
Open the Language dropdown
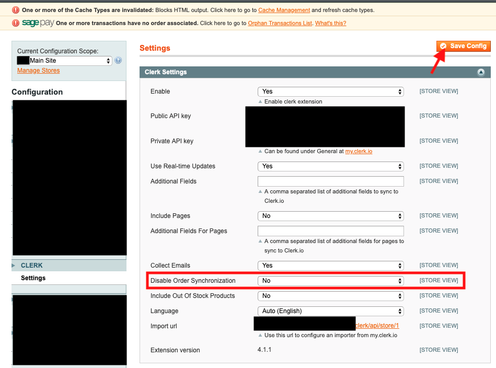331,311
